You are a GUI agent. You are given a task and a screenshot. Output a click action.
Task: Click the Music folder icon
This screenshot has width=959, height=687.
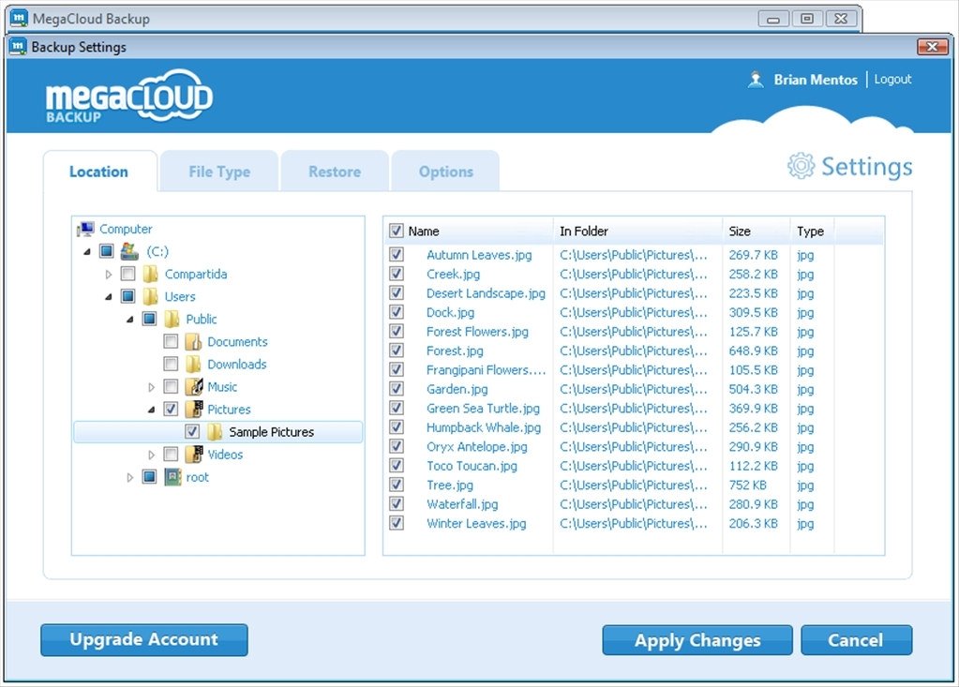pos(194,387)
